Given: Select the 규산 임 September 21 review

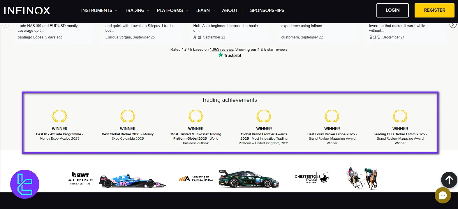Looking at the screenshot, I should pos(405,33).
